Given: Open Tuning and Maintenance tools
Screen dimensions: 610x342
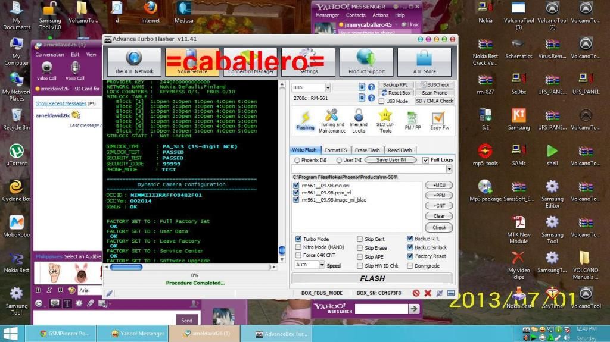Looking at the screenshot, I should click(332, 120).
